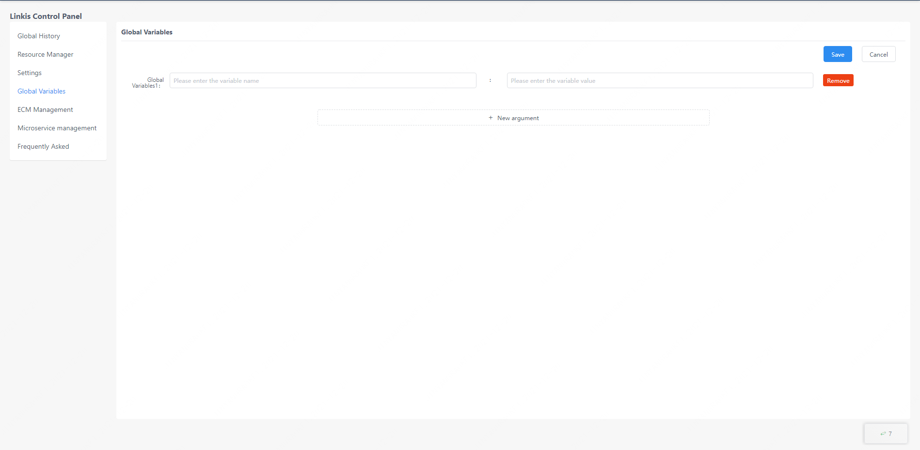
Task: Click the plus icon beside New argument
Action: coord(491,118)
